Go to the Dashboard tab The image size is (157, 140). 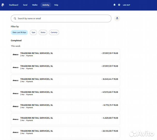coord(14,5)
